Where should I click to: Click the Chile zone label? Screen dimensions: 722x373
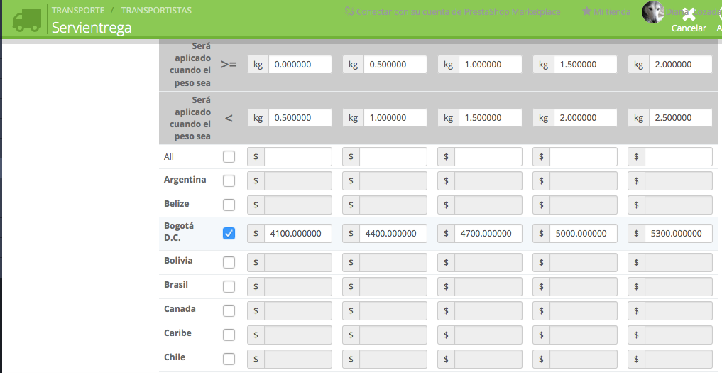click(175, 357)
